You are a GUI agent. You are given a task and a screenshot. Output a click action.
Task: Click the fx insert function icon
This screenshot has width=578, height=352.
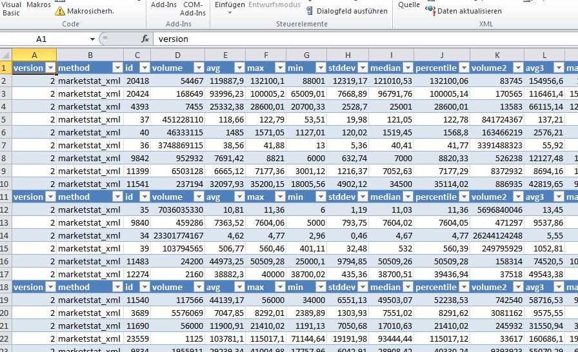click(145, 39)
